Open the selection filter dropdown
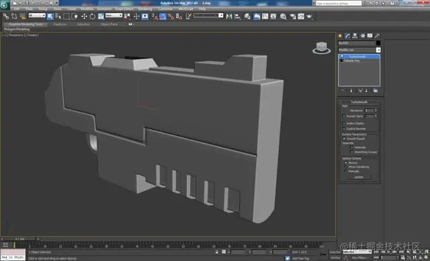Image resolution: width=430 pixels, height=261 pixels. (x=37, y=15)
